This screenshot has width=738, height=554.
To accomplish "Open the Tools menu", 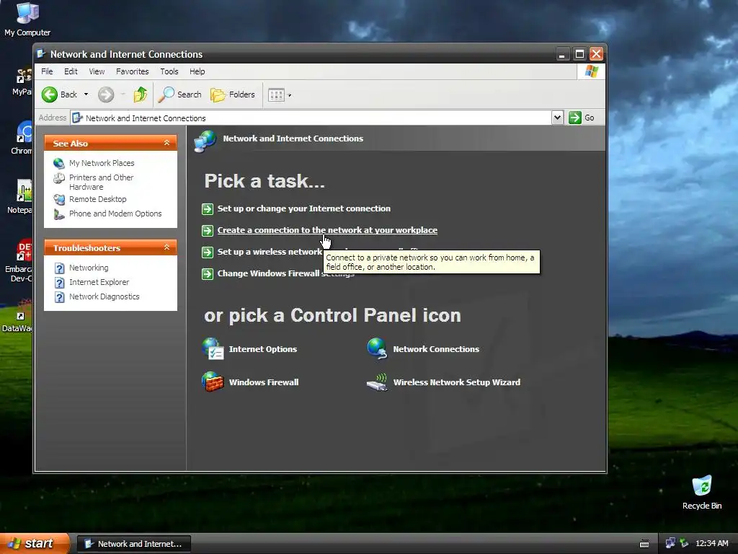I will tap(169, 71).
